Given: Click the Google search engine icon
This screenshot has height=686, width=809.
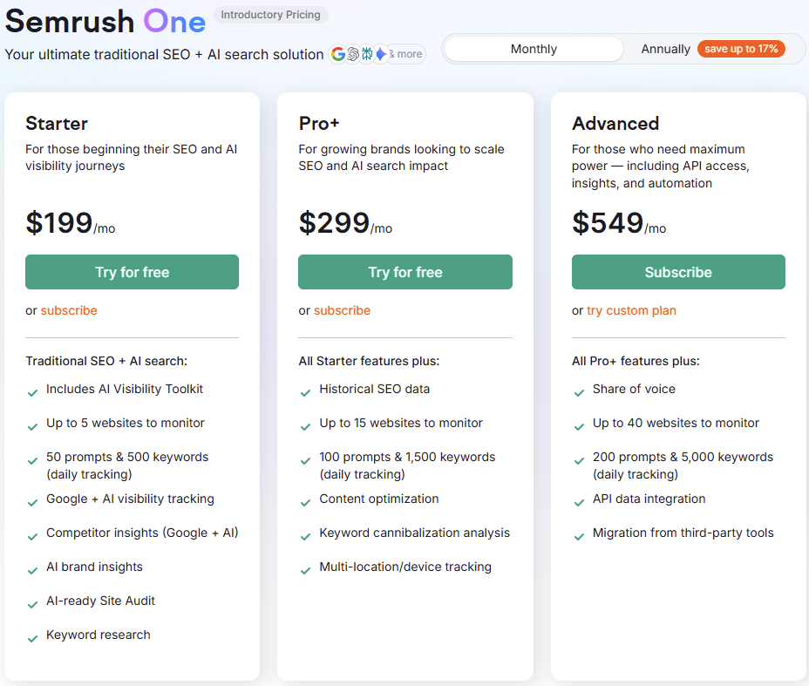Looking at the screenshot, I should click(337, 54).
